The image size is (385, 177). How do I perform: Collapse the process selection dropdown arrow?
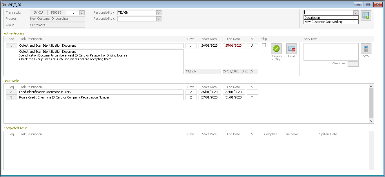pyautogui.click(x=356, y=13)
